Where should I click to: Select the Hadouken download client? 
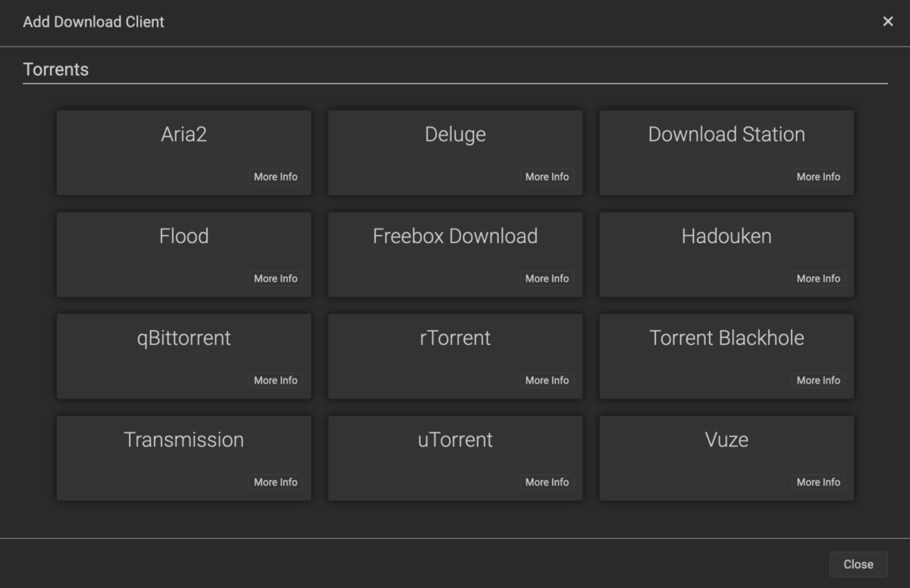pyautogui.click(x=726, y=237)
